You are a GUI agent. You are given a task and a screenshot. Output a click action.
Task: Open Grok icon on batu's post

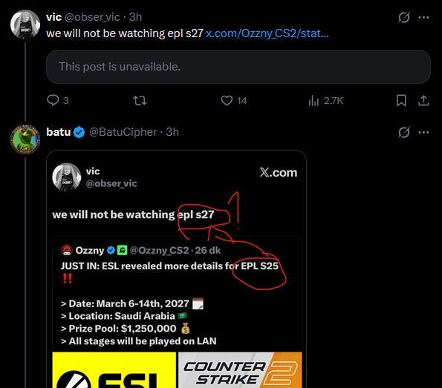(x=403, y=132)
